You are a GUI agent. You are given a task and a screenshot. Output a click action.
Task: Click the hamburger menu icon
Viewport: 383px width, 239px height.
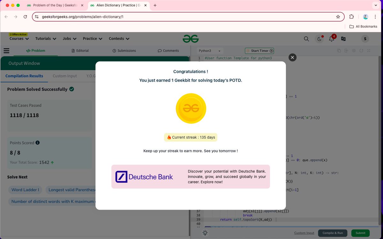(6, 51)
